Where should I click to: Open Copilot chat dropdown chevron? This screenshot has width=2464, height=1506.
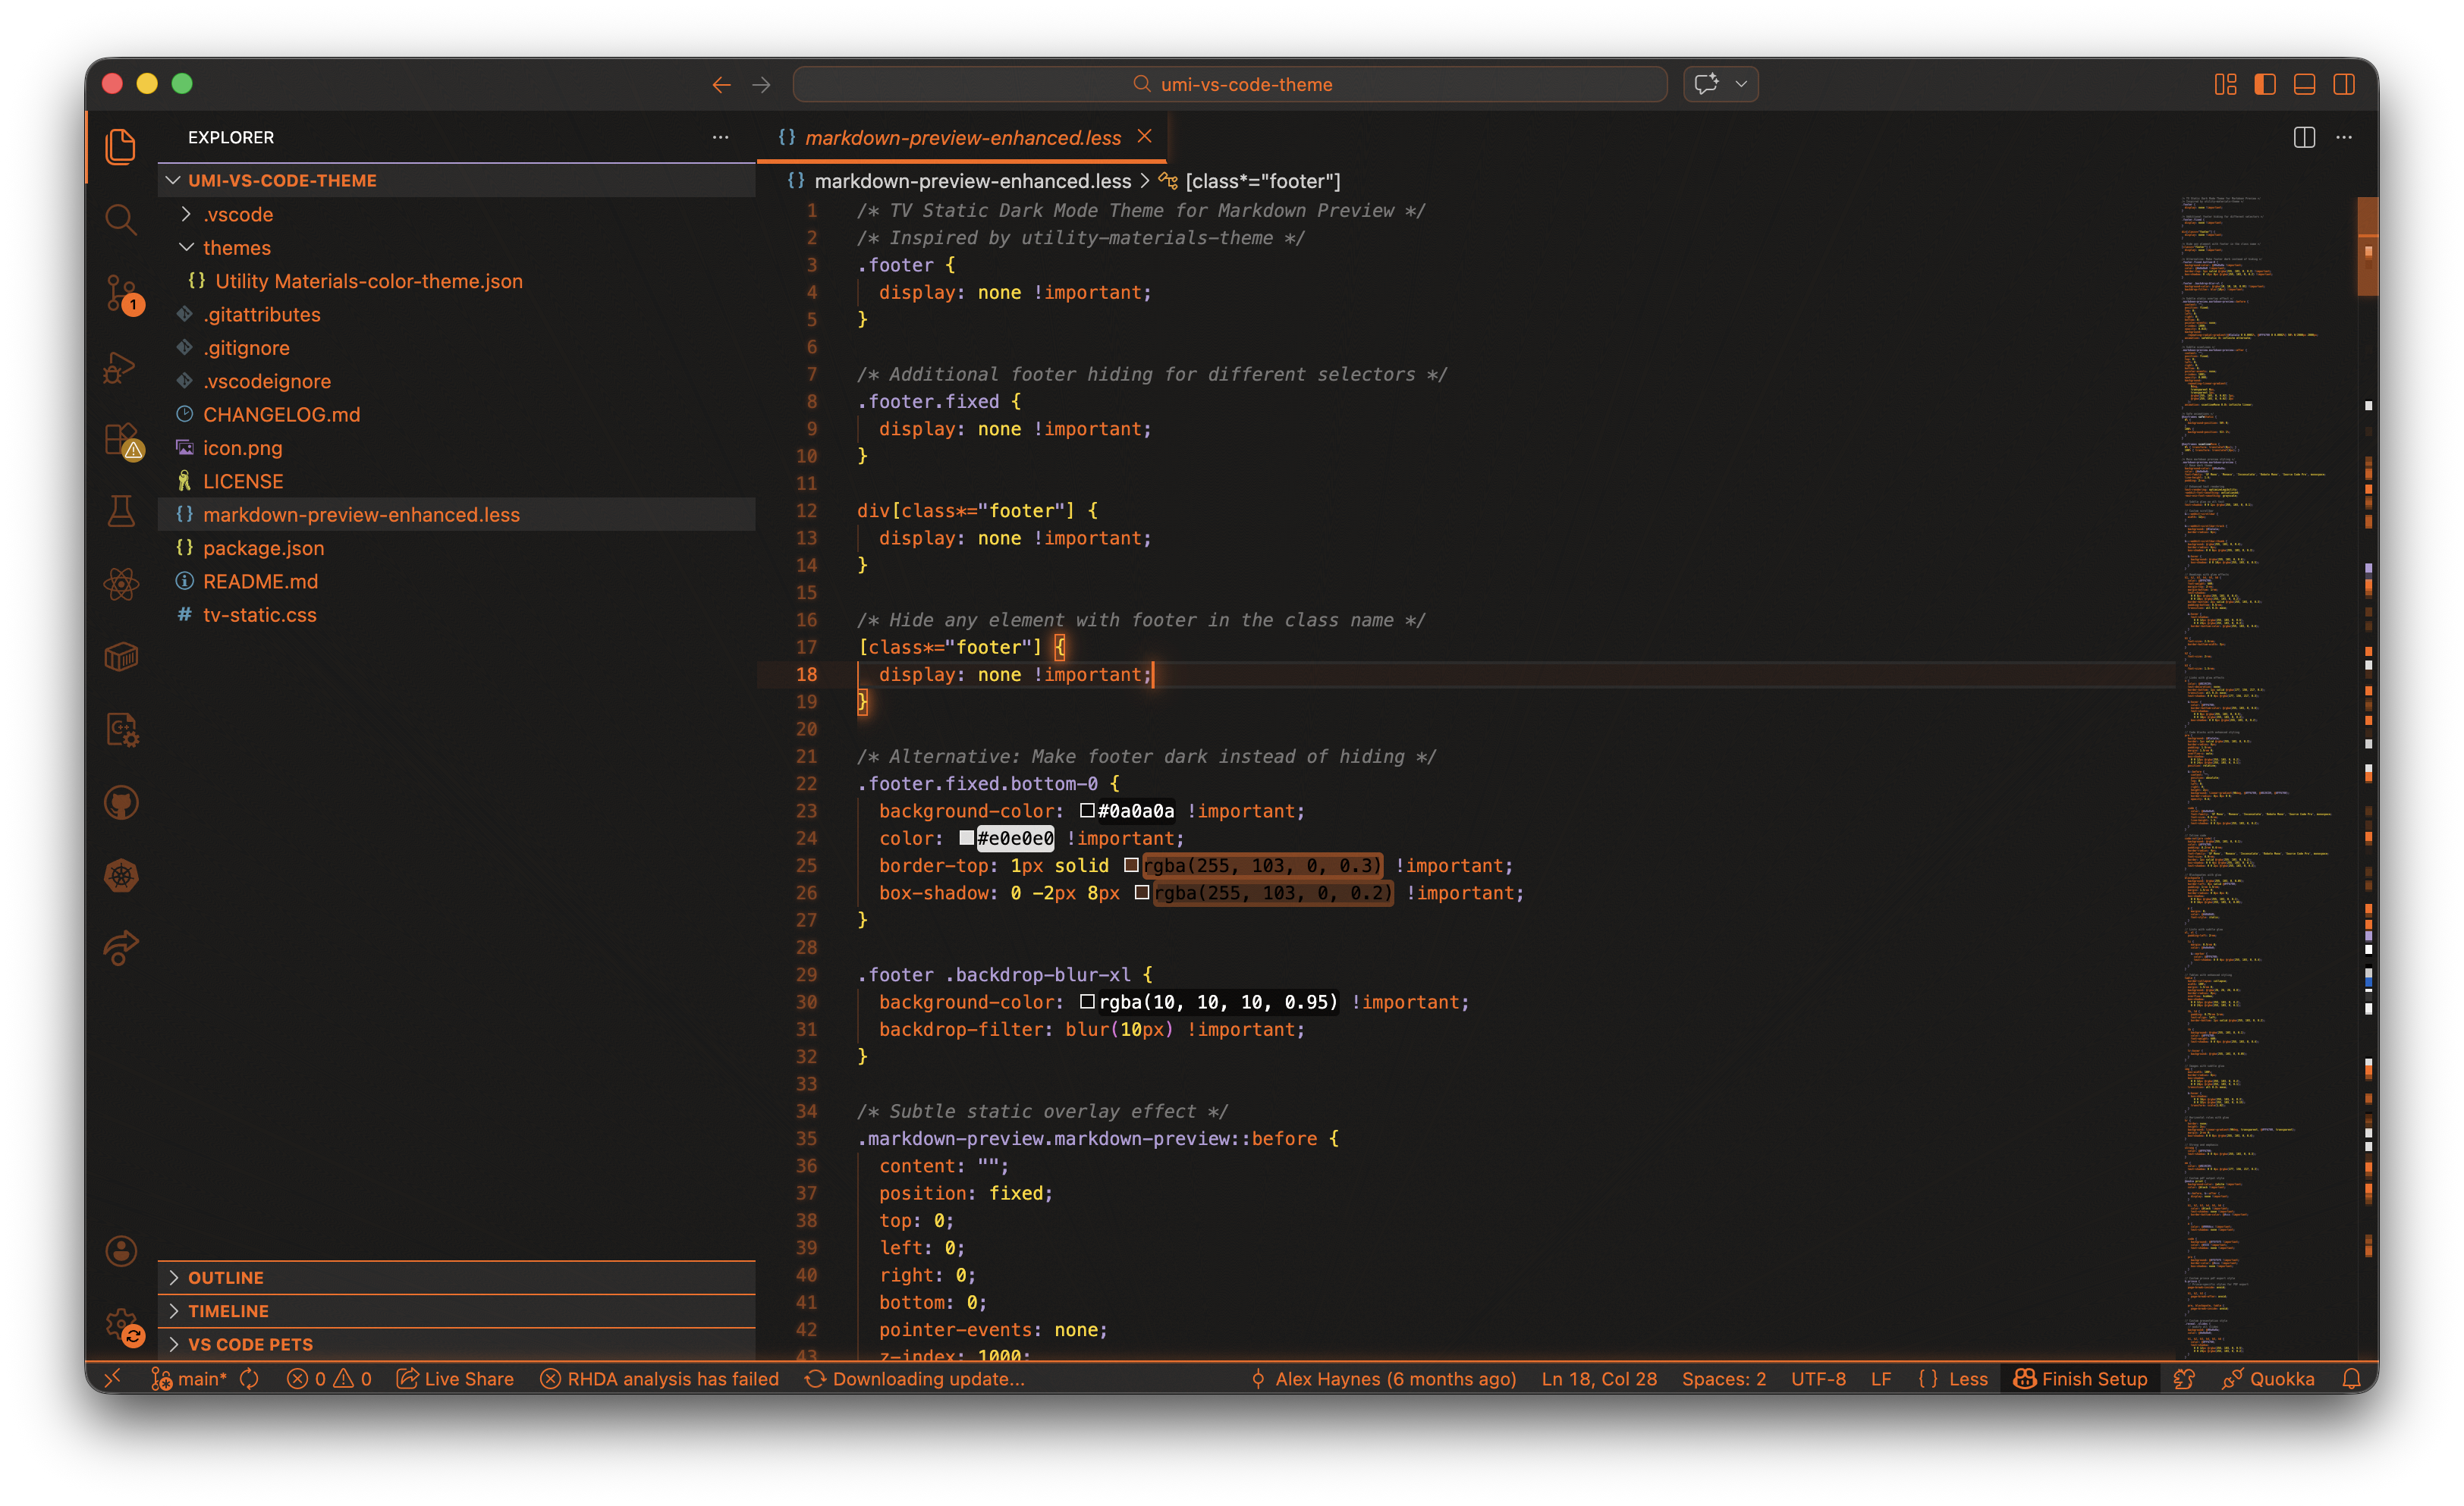[1741, 84]
